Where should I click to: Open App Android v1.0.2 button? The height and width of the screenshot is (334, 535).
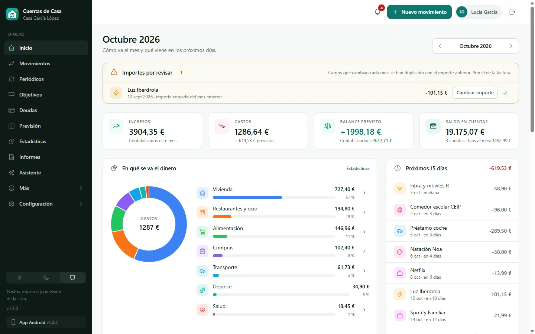pos(46,322)
